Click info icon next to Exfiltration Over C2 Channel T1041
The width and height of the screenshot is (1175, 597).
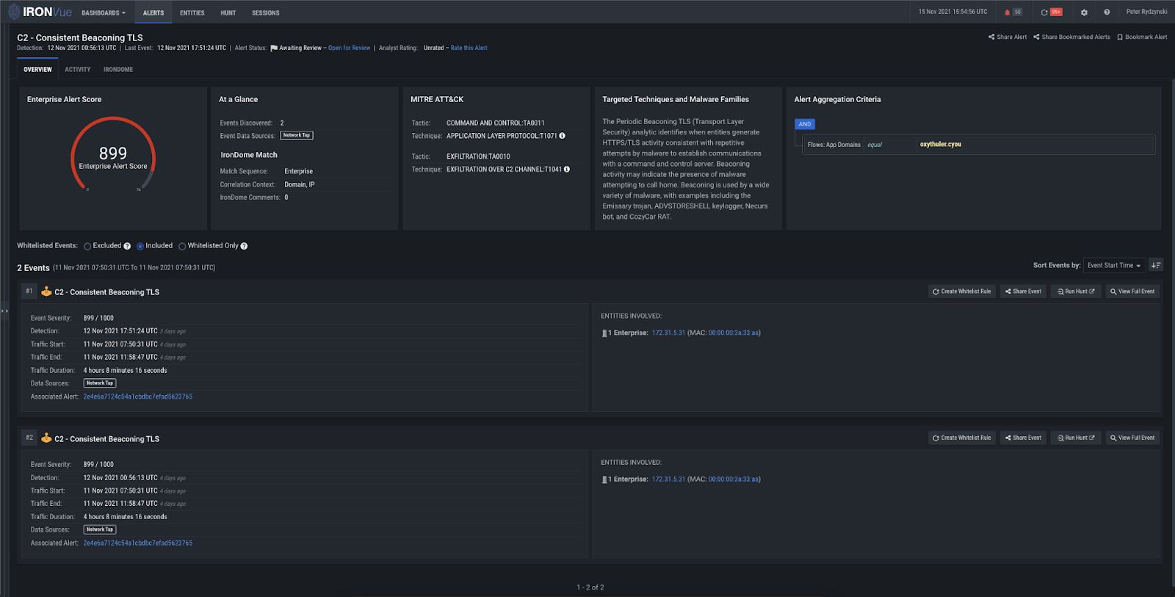click(567, 169)
